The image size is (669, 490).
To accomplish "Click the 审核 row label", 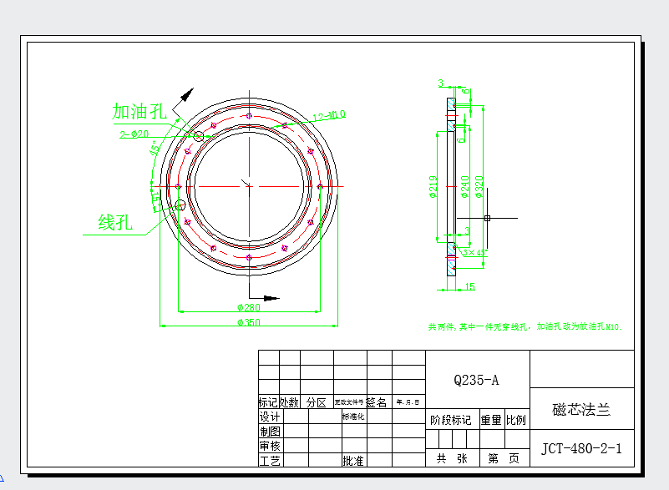I will pos(270,446).
